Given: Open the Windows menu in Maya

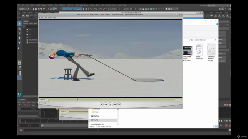Looking at the screenshot, I should (x=50, y=5).
